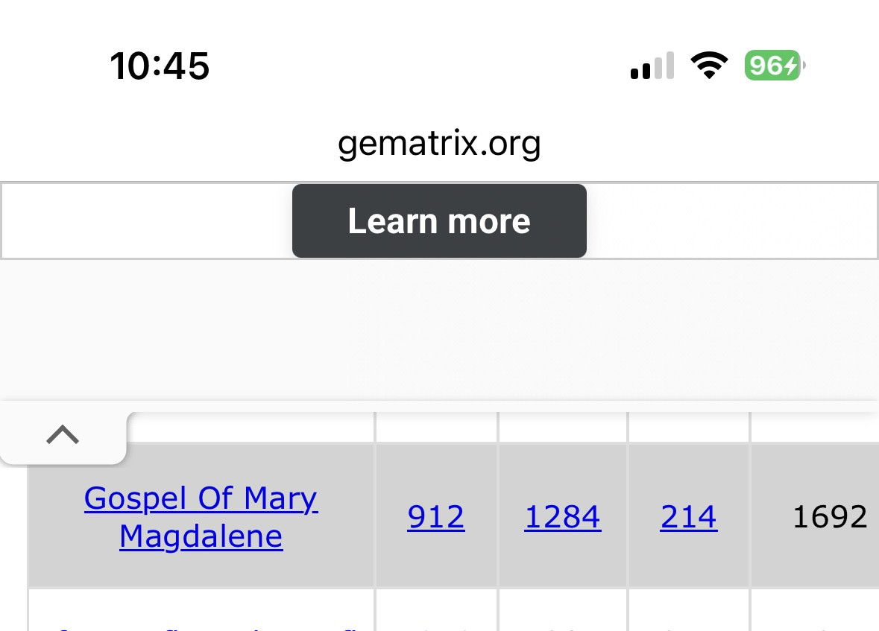The height and width of the screenshot is (631, 879).
Task: Select the 214 value link
Action: 689,517
